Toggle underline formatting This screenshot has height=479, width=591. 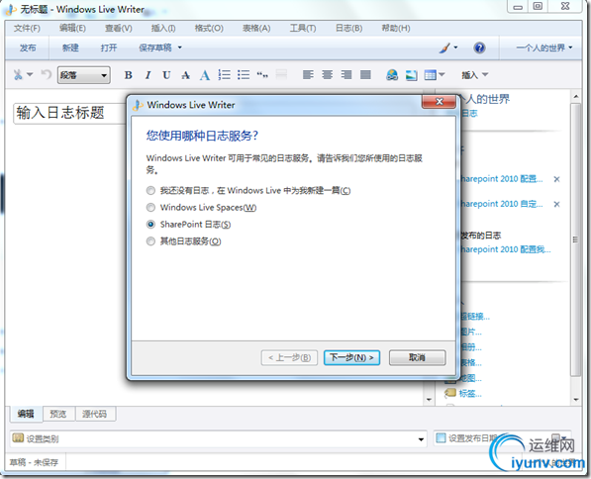point(166,75)
